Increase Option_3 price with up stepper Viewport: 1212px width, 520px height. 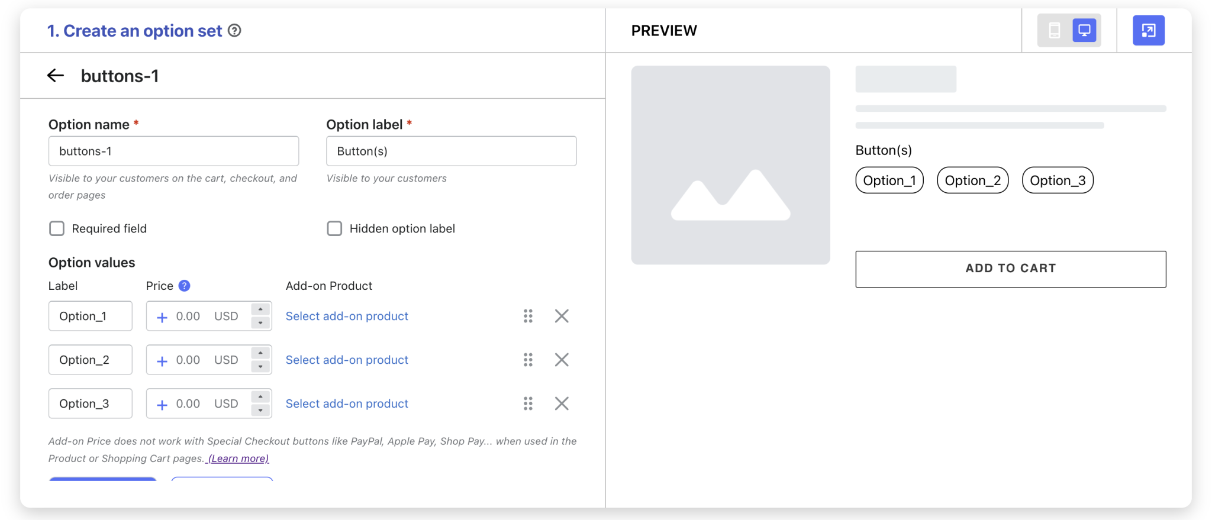(x=260, y=397)
